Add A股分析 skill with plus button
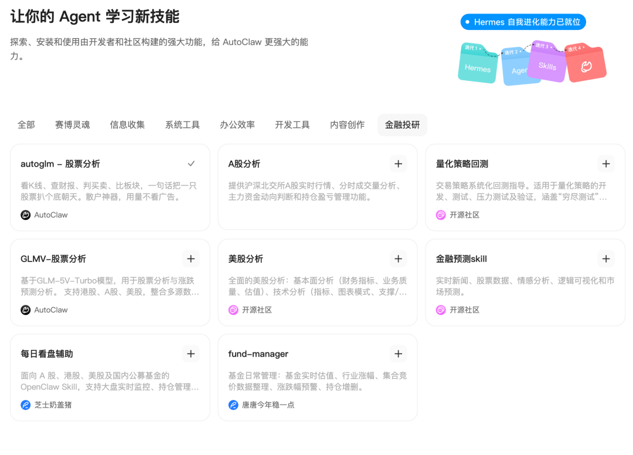 tap(399, 164)
